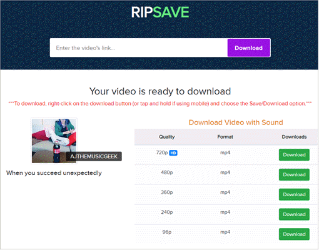Image resolution: width=319 pixels, height=250 pixels.
Task: Download the 720p mp4 video
Action: 294,155
